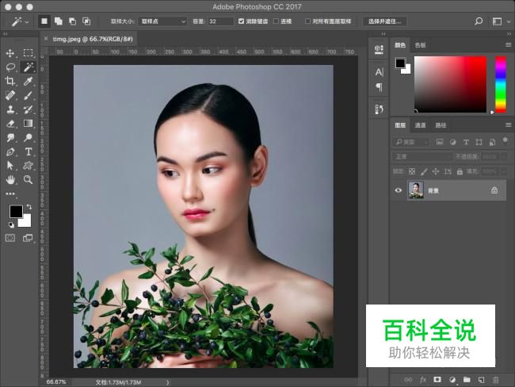Screen dimensions: 515x387
Task: Pick the Eyedropper tool
Action: (28, 81)
